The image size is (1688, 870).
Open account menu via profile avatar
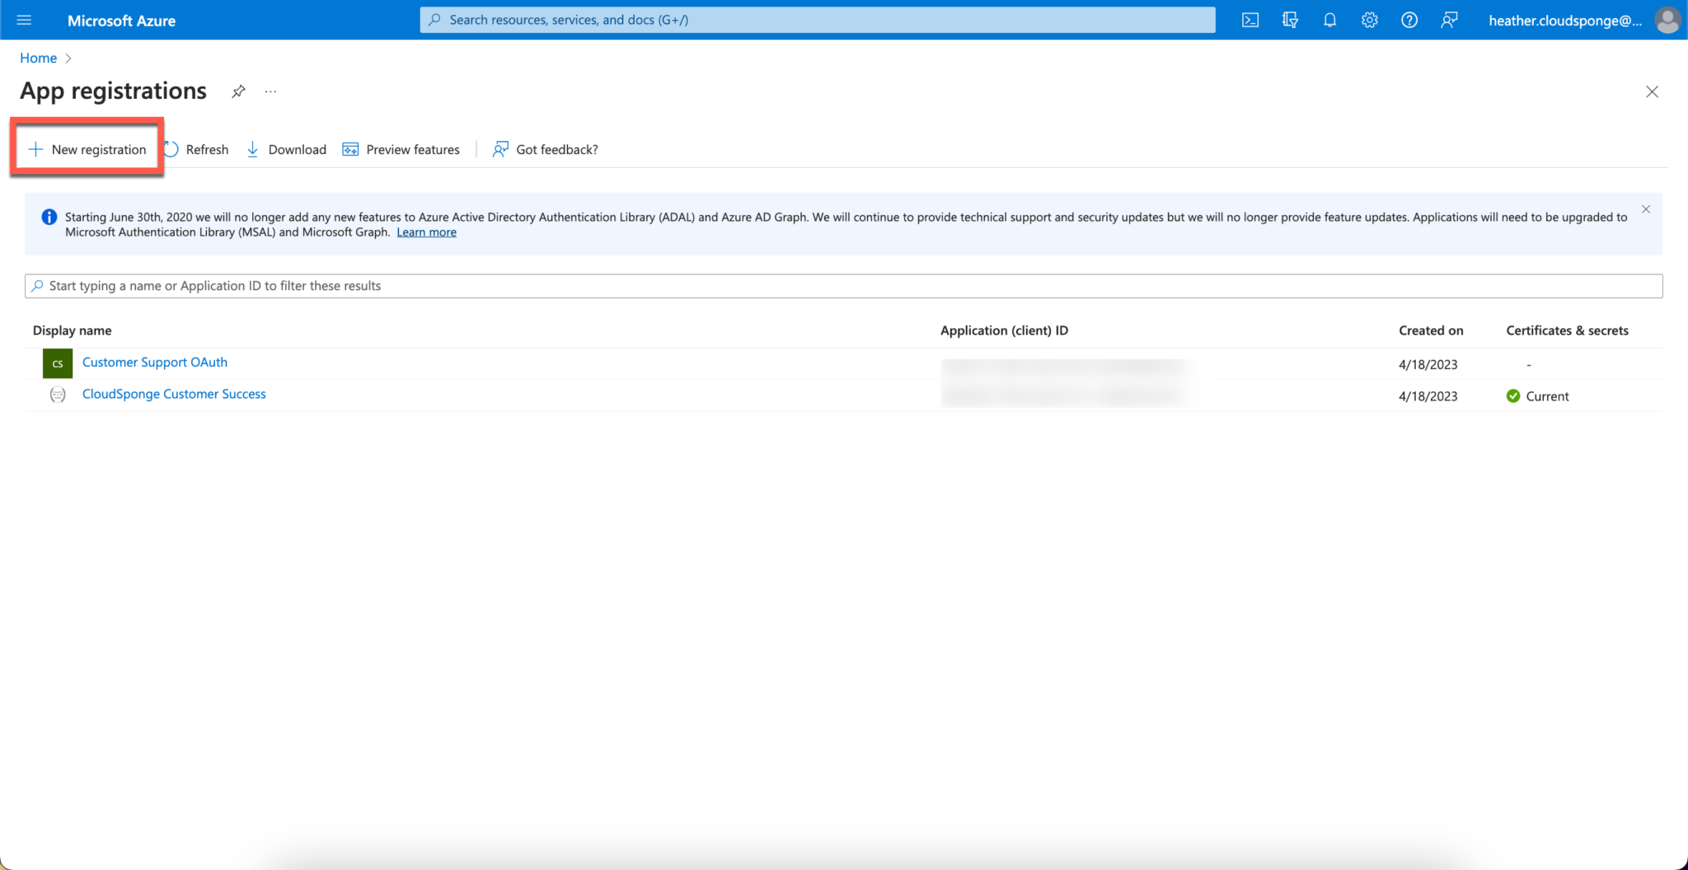pos(1667,20)
